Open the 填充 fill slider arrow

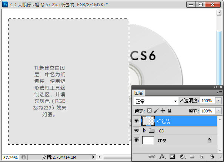pyautogui.click(x=218, y=111)
